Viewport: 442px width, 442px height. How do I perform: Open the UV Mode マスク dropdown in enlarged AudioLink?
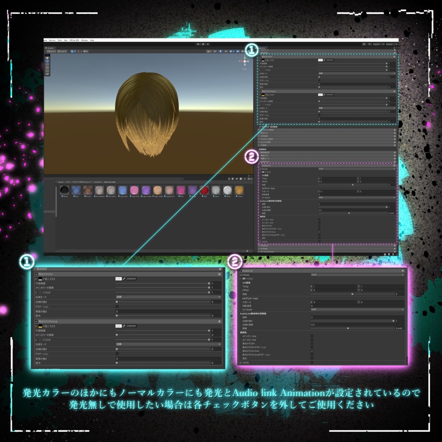click(x=357, y=275)
